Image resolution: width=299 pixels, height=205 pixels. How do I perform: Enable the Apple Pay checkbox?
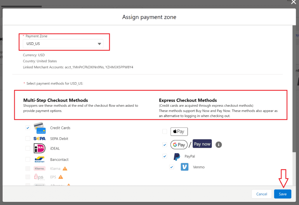pyautogui.click(x=165, y=132)
